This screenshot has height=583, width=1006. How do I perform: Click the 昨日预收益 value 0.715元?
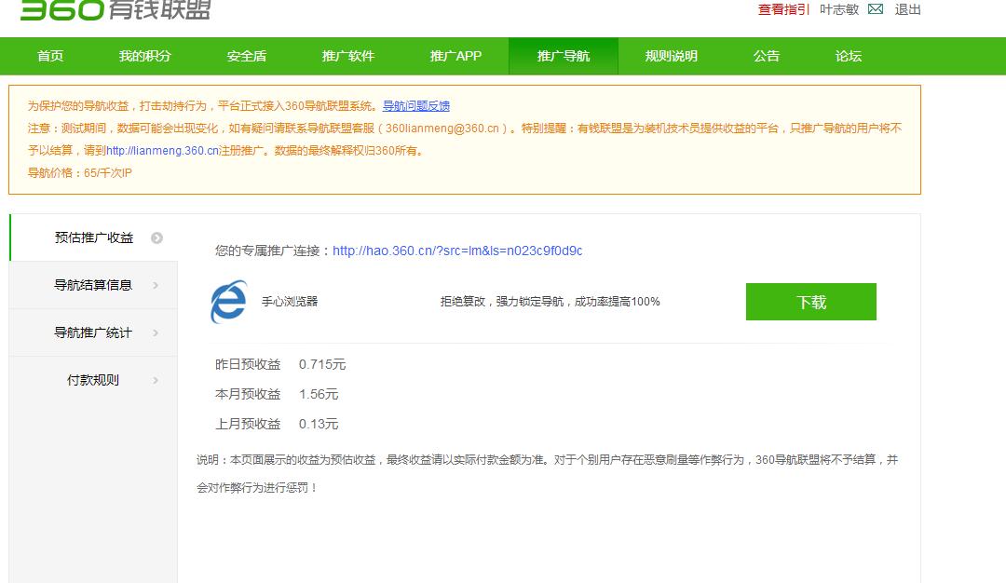322,364
